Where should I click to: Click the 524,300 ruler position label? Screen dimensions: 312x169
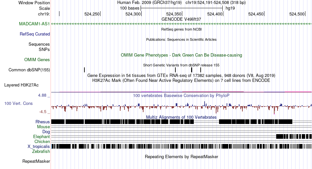click(133, 14)
